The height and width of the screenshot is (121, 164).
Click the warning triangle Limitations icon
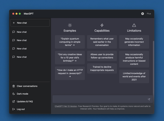134,25
